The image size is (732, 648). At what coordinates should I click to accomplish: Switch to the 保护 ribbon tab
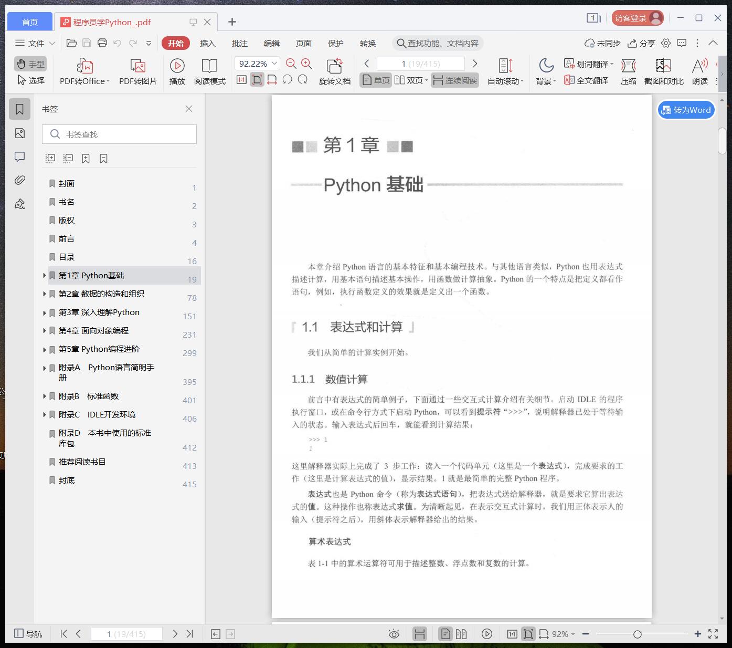pos(336,43)
